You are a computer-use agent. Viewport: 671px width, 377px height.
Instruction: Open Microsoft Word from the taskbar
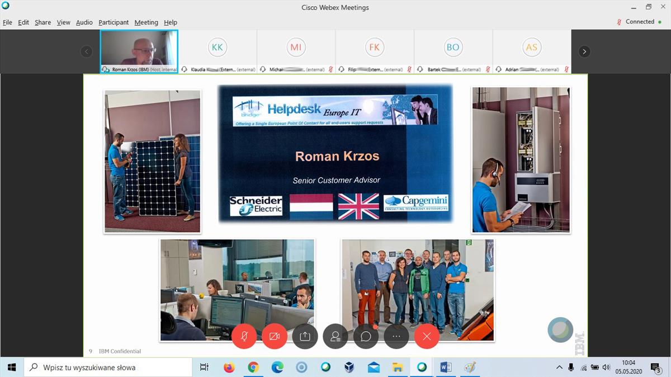click(446, 367)
